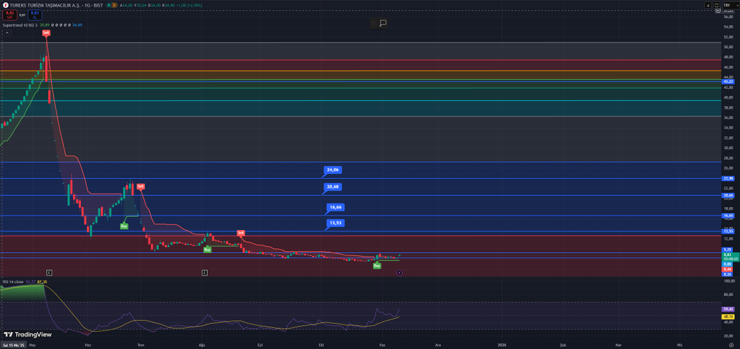Click the Buy marker near Ağu

pos(207,249)
